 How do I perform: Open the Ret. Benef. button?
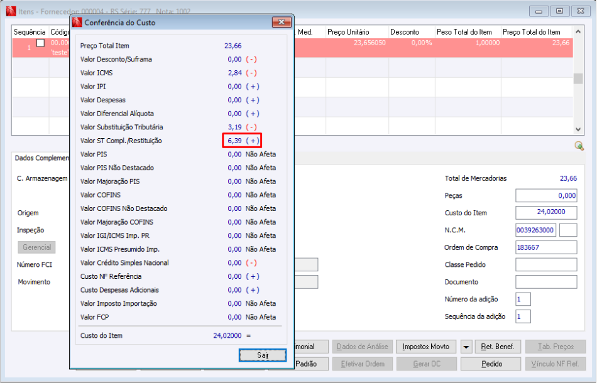(x=497, y=347)
